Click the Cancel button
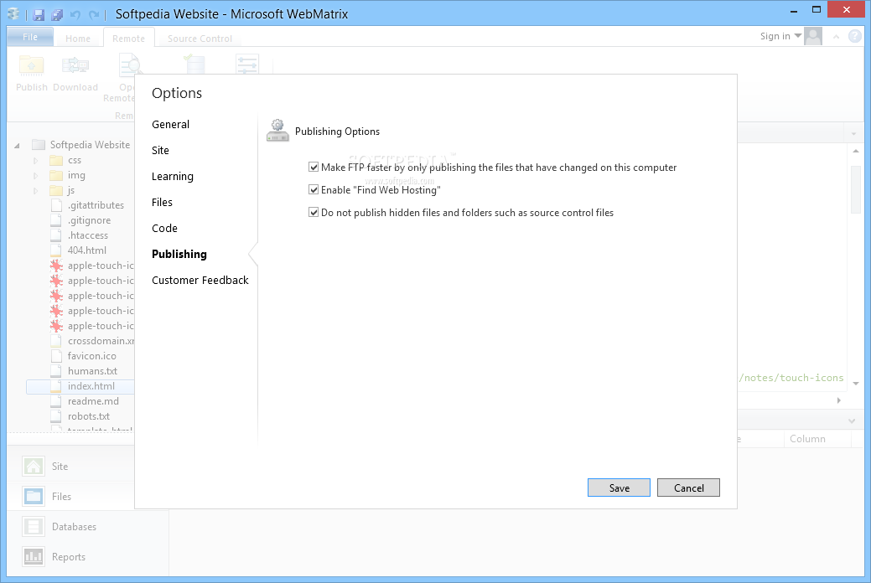Image resolution: width=871 pixels, height=583 pixels. click(x=688, y=488)
